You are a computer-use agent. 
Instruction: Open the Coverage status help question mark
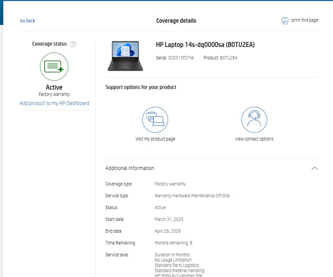73,44
